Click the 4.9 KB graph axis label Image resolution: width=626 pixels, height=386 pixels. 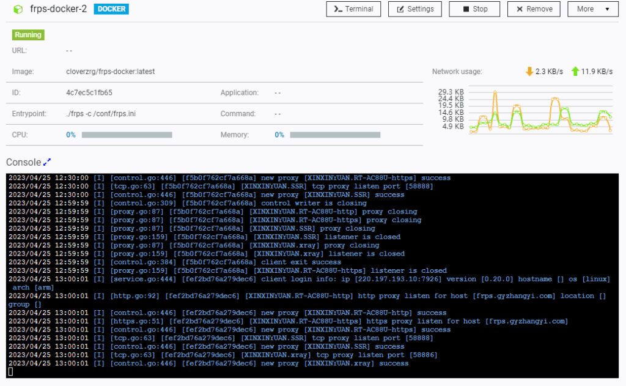453,126
